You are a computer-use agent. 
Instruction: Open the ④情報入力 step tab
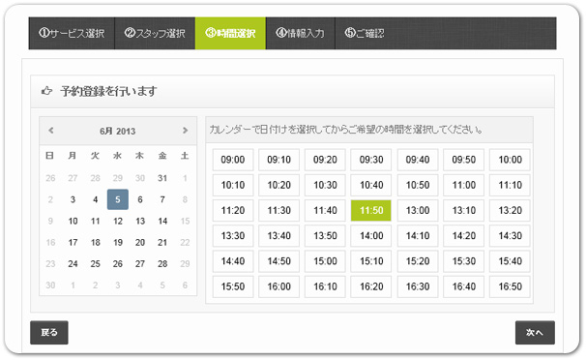[x=300, y=33]
